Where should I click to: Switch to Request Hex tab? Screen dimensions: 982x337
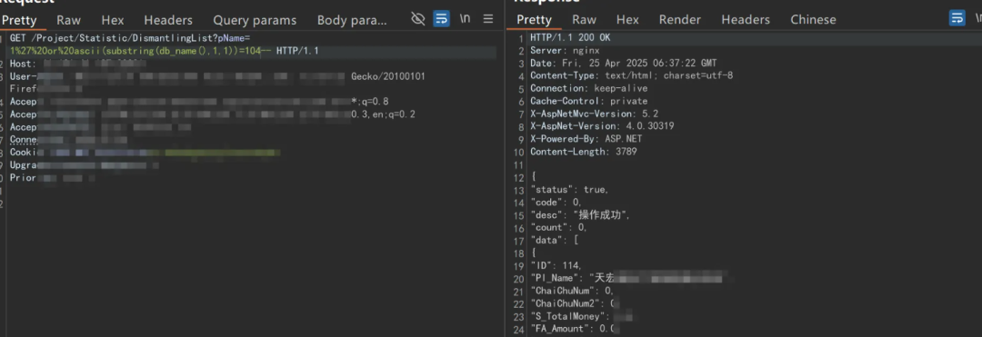pos(113,20)
